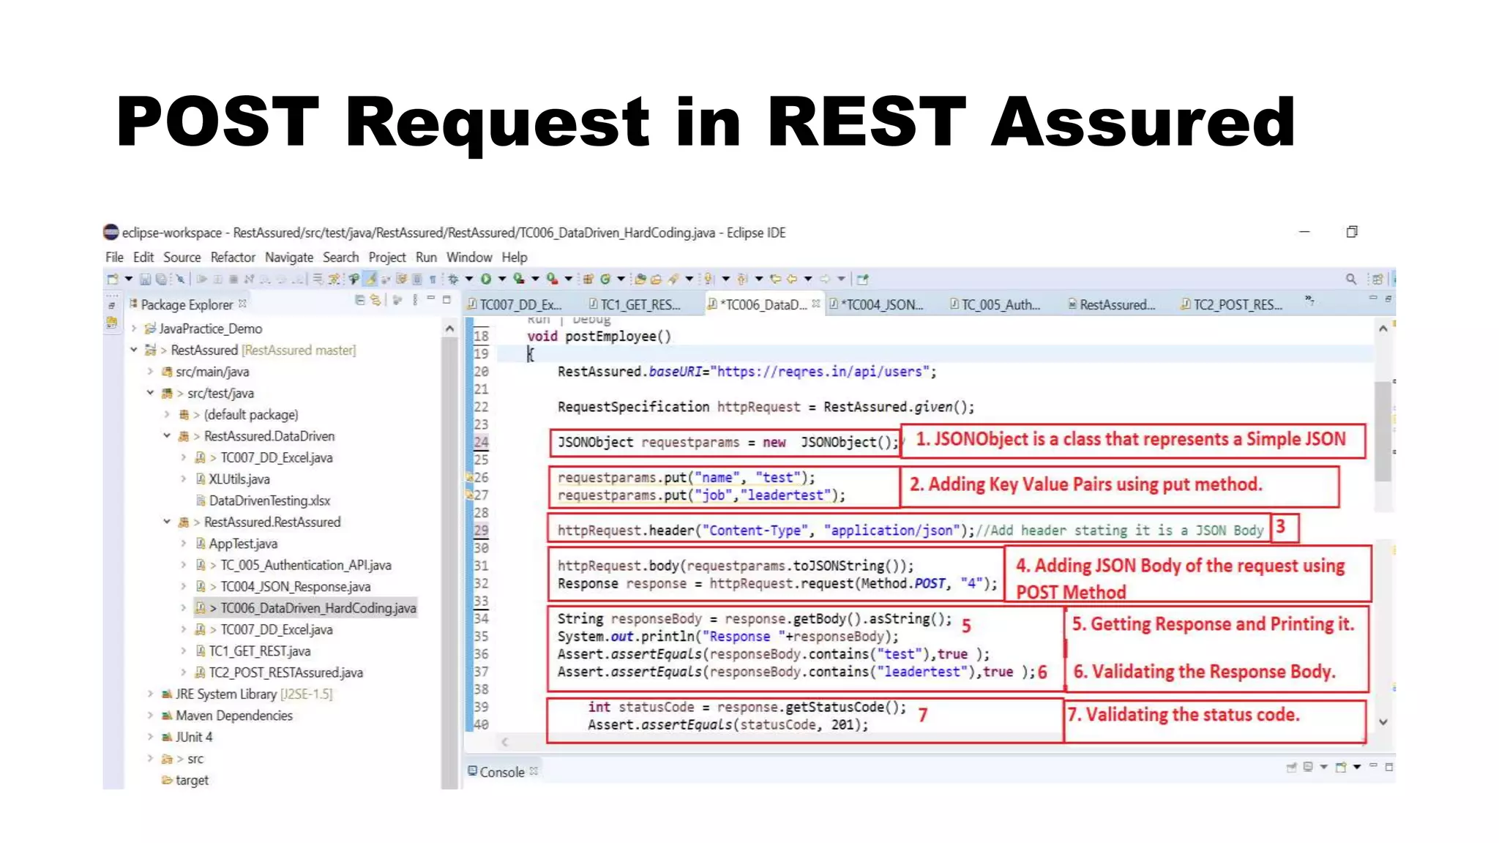Click the Save disk icon
This screenshot has width=1499, height=843.
[145, 279]
